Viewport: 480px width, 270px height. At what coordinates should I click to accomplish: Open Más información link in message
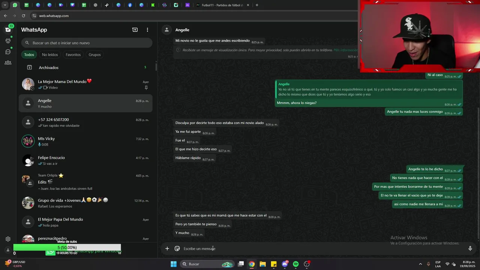click(x=345, y=50)
